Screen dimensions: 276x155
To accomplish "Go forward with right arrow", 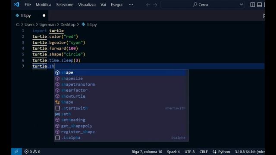I will pos(155,5).
